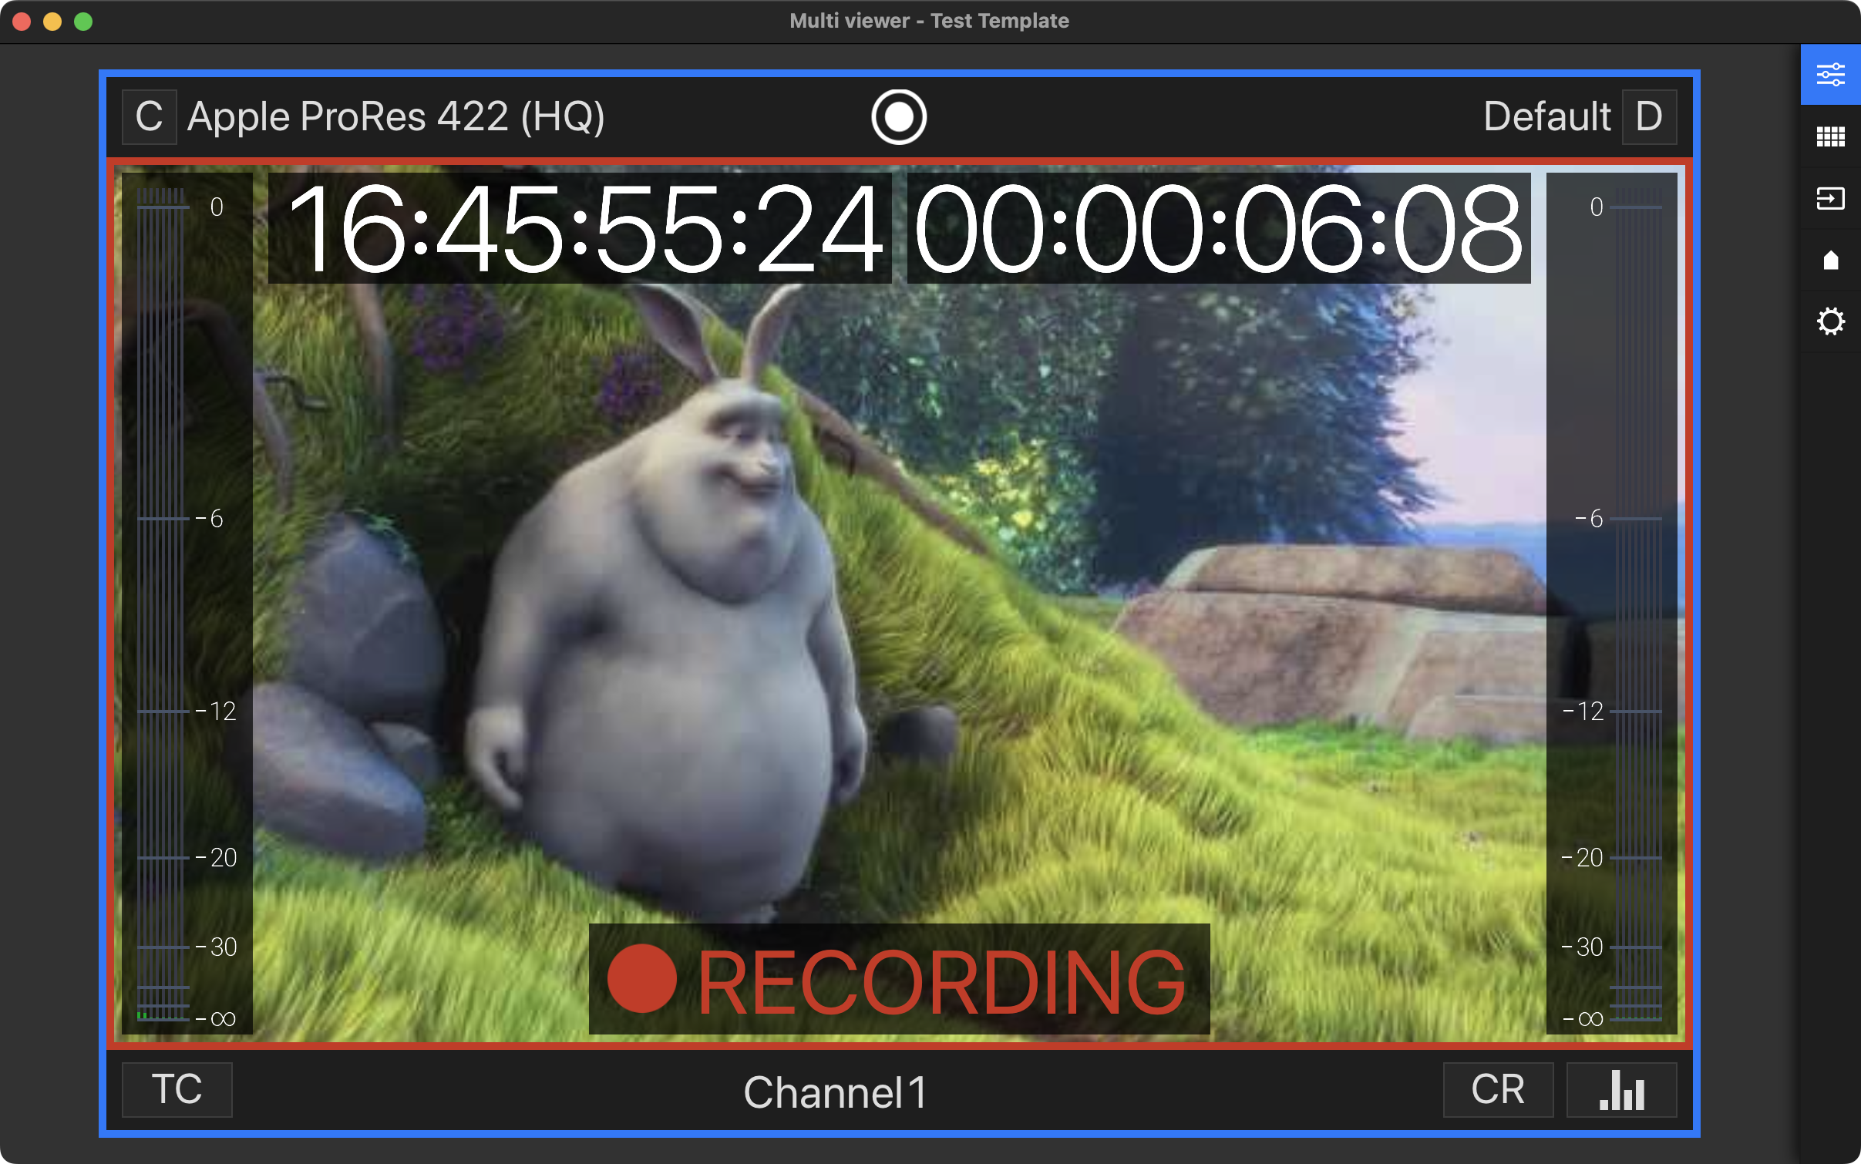Click the C codec button

click(x=150, y=117)
